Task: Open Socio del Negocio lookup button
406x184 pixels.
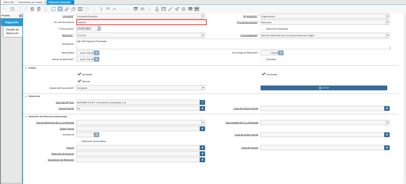Action: pyautogui.click(x=202, y=102)
